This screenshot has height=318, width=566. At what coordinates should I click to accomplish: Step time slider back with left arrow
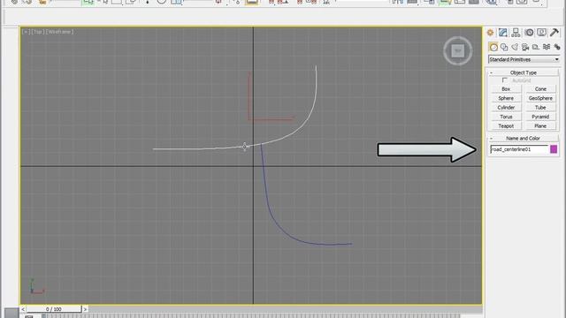coord(23,309)
